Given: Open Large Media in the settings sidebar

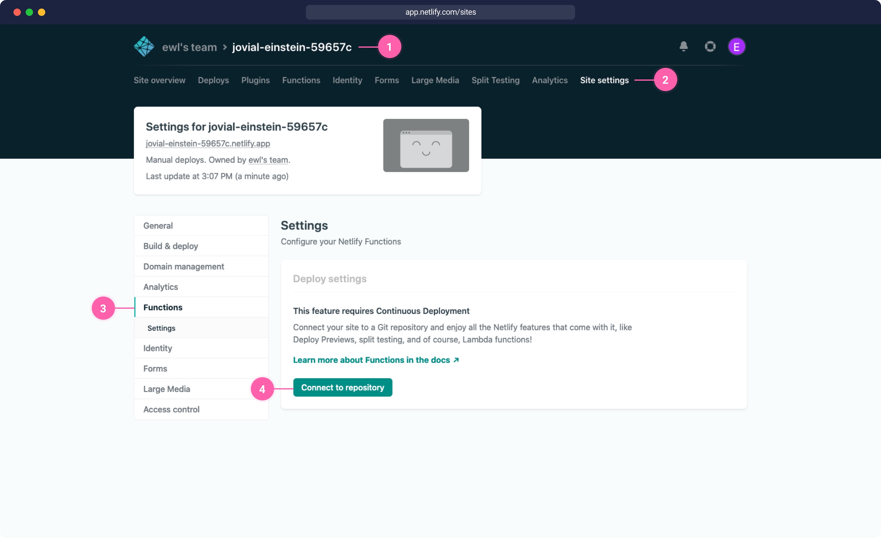Looking at the screenshot, I should [x=201, y=389].
